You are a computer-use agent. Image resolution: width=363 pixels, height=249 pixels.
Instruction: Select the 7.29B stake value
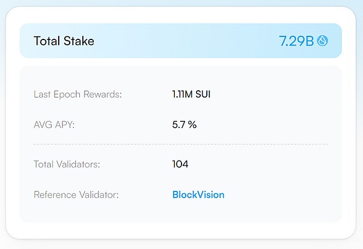[x=296, y=41]
